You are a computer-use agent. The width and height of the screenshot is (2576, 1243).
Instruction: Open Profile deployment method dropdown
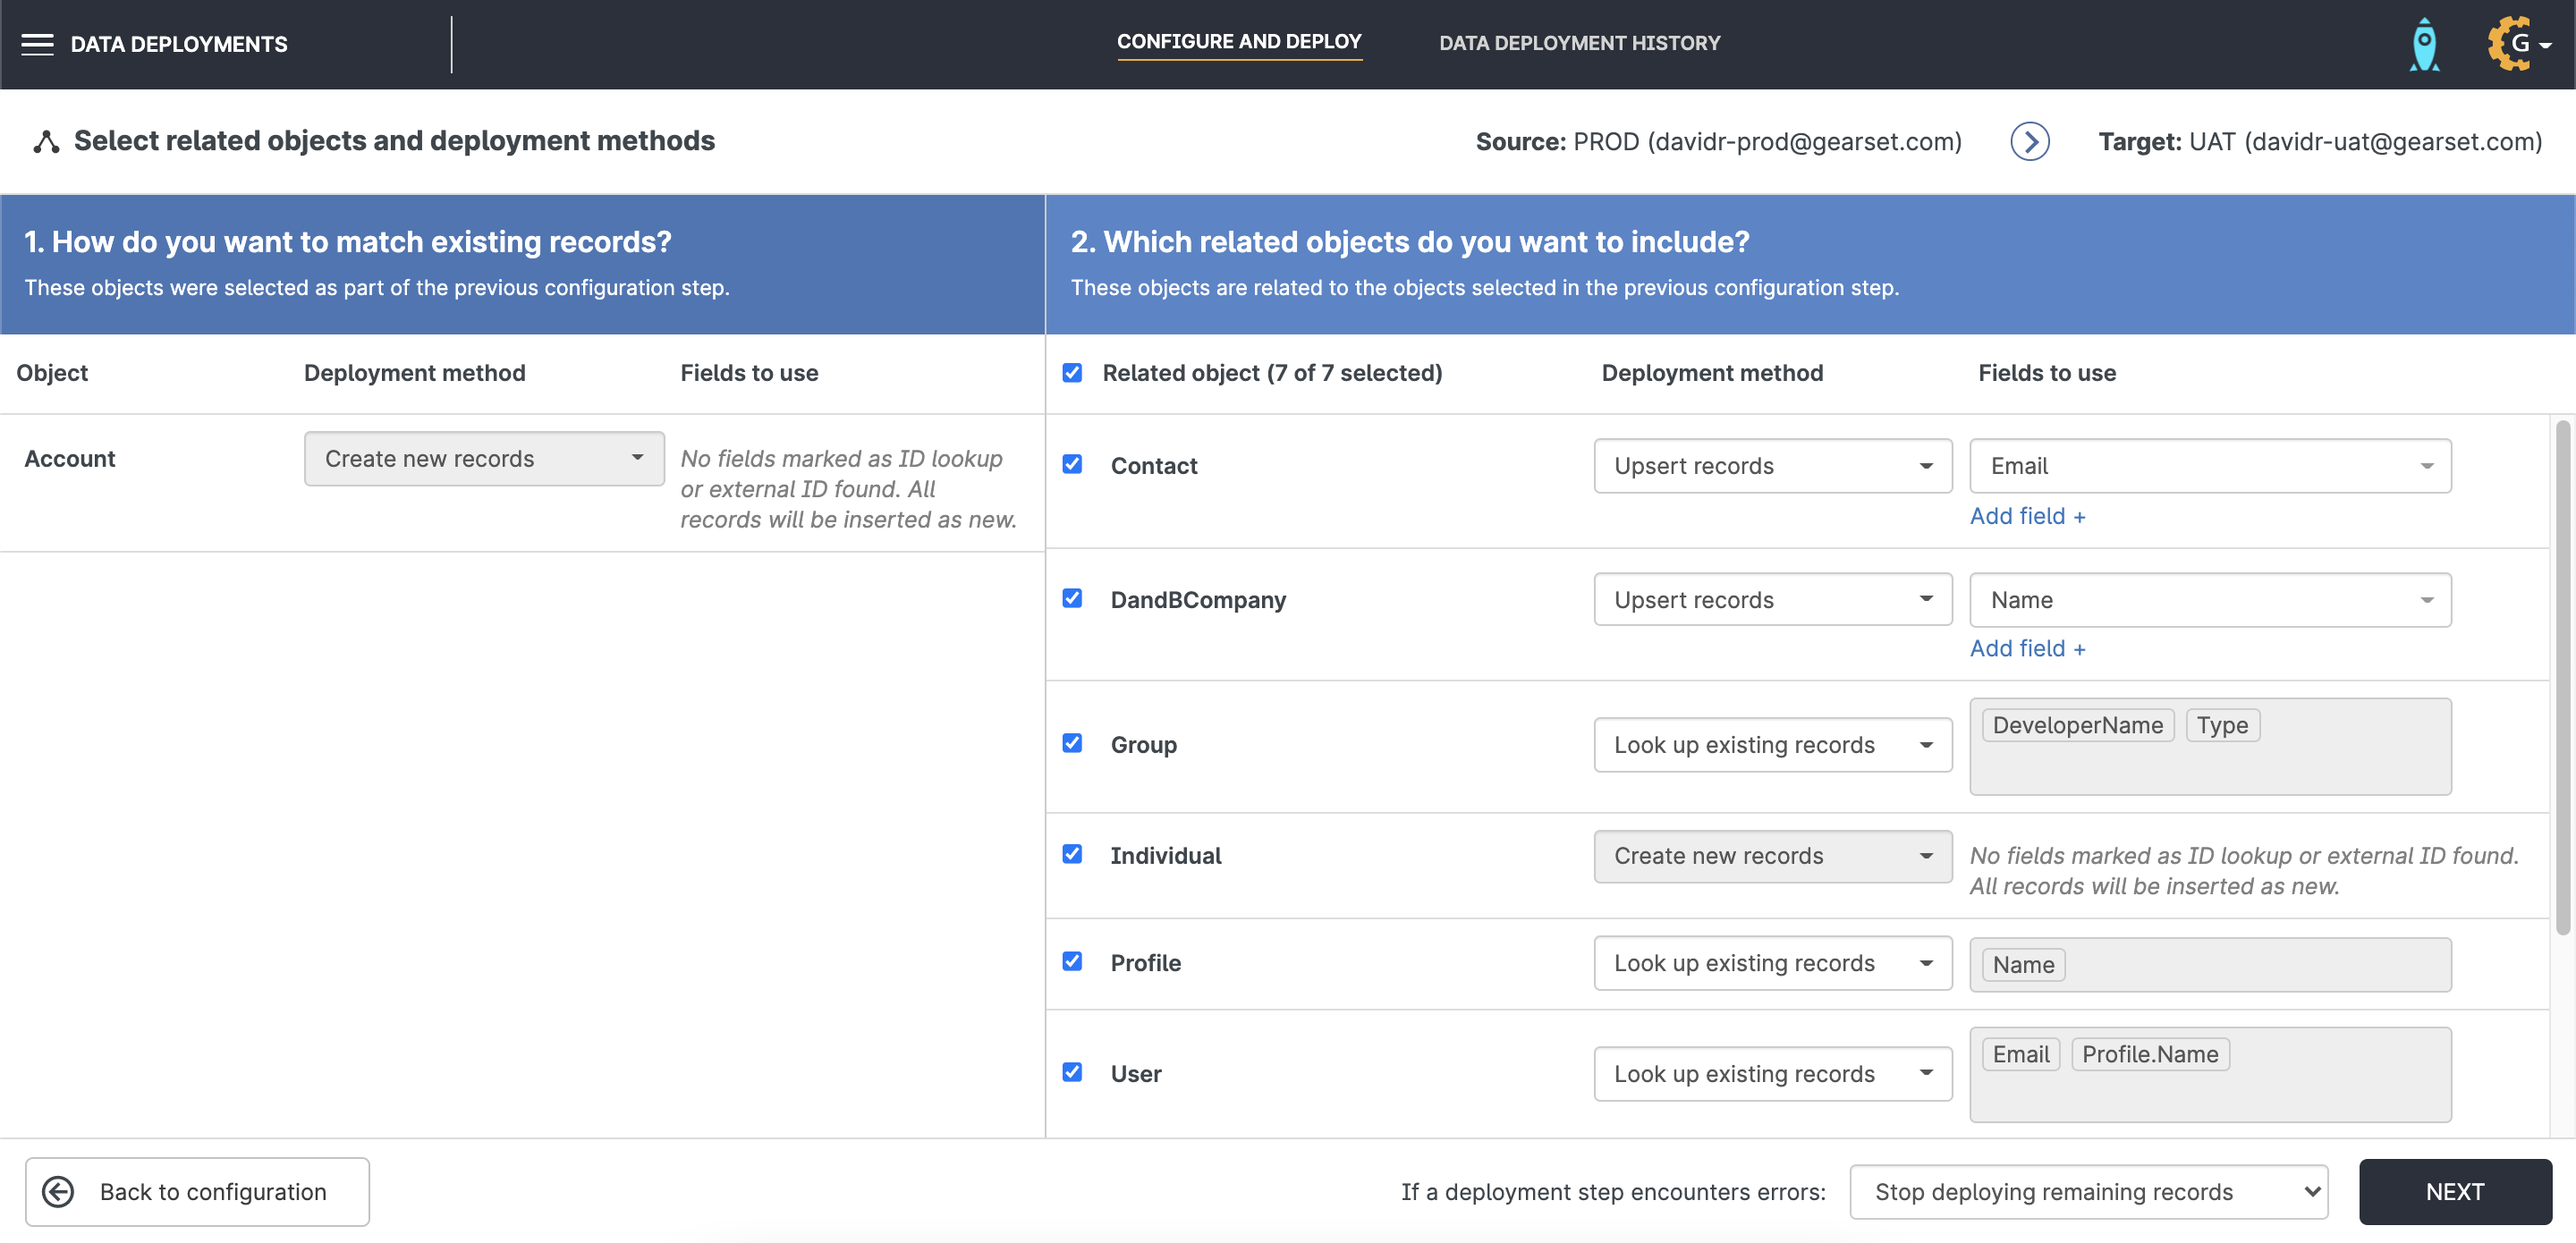click(1772, 963)
